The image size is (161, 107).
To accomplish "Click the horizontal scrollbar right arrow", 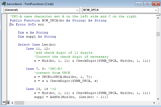I will point(154,103).
